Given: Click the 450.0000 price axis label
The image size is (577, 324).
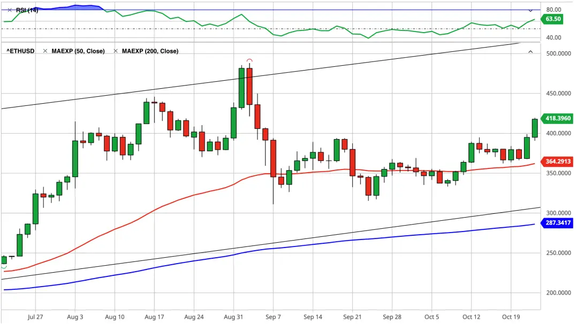Looking at the screenshot, I should pyautogui.click(x=559, y=94).
